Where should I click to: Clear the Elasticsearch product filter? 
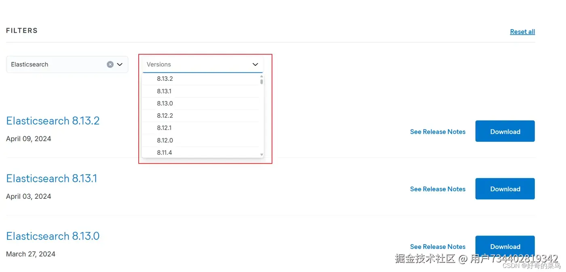pyautogui.click(x=110, y=64)
